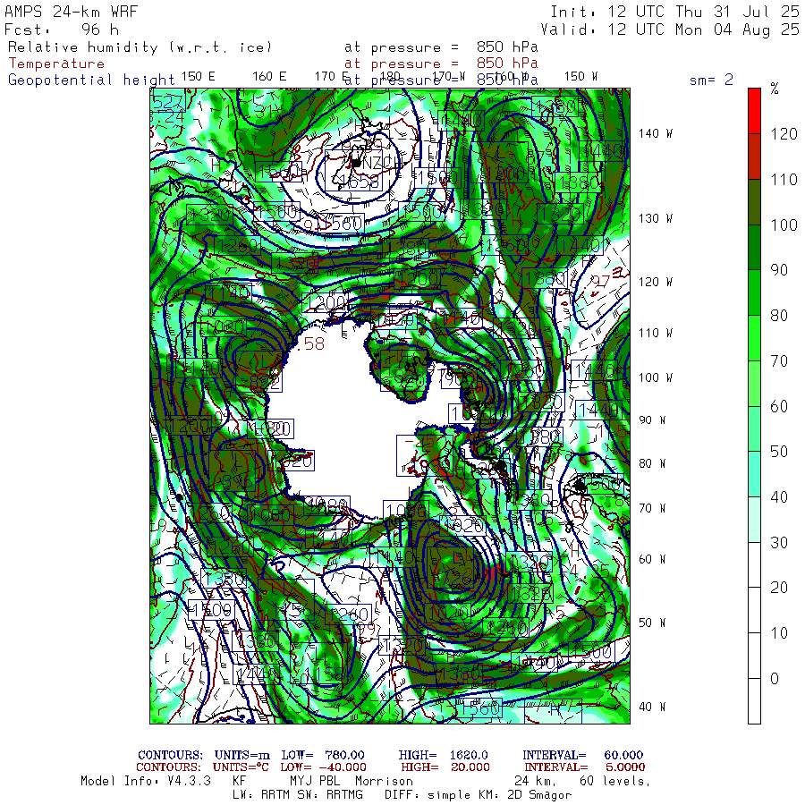Click the '150 W' longitude label at top

580,77
